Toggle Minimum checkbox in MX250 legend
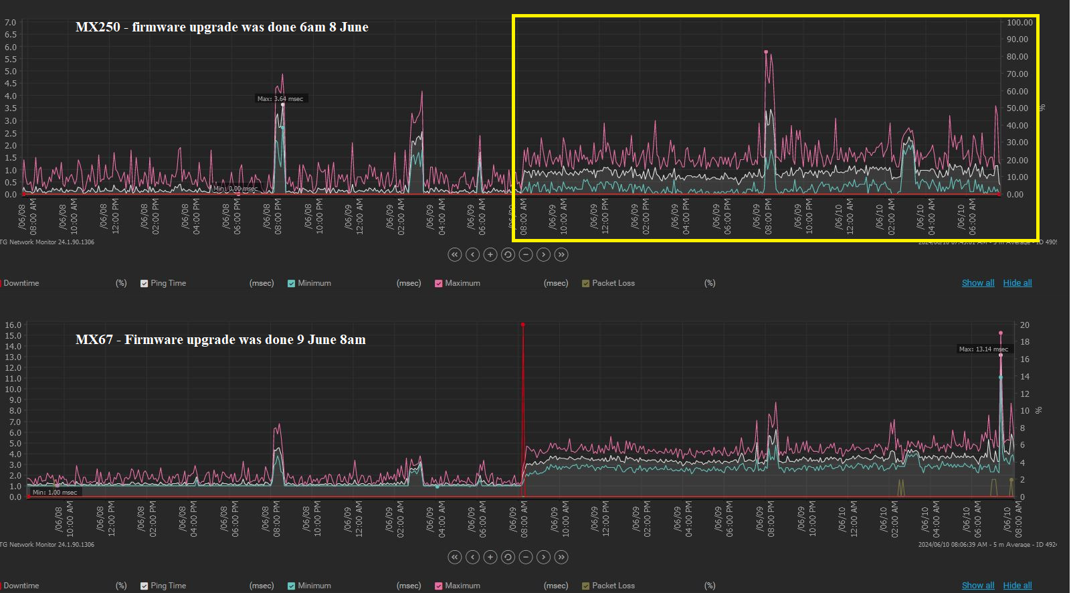This screenshot has height=593, width=1071. click(291, 283)
